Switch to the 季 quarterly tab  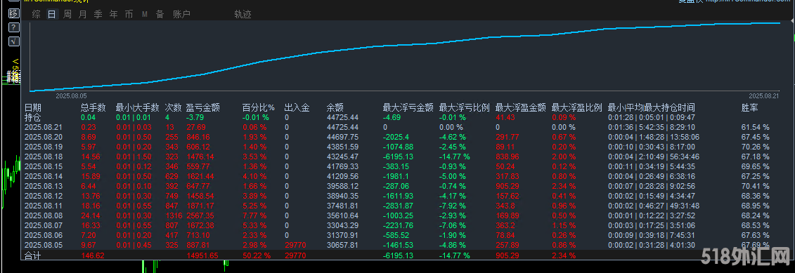tap(98, 15)
